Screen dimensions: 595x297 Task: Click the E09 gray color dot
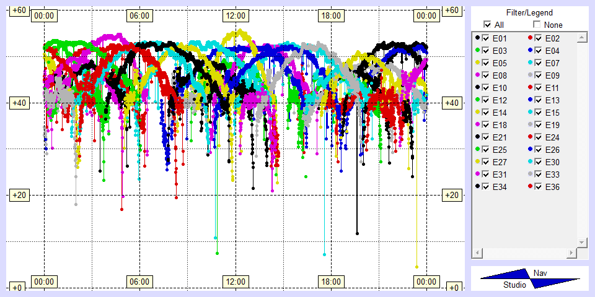coord(530,75)
